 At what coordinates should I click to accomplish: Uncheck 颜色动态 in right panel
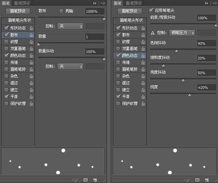pos(118,56)
